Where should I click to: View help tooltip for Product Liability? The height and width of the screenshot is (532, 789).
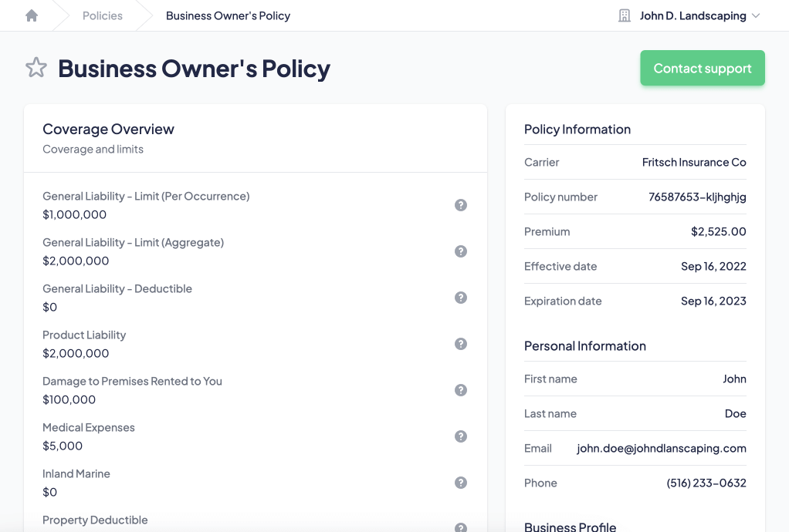[x=461, y=344]
